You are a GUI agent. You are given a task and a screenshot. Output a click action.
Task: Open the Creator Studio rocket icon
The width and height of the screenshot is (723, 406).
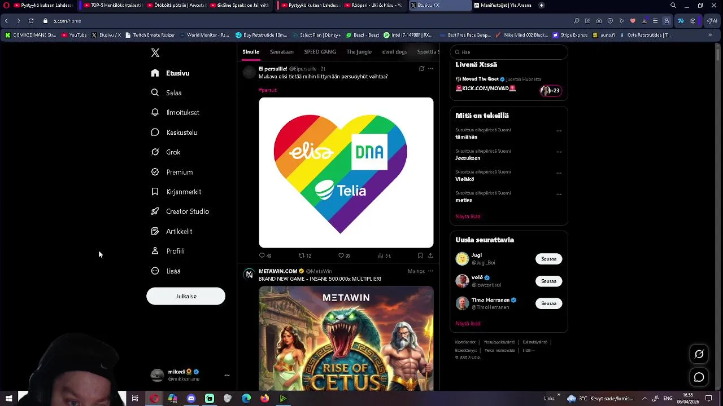point(155,211)
